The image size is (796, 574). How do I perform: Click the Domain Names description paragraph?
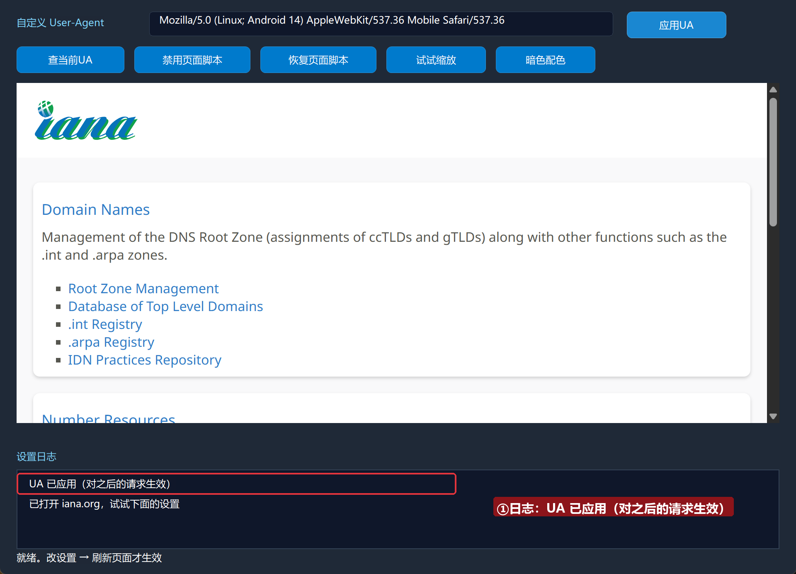coord(384,246)
